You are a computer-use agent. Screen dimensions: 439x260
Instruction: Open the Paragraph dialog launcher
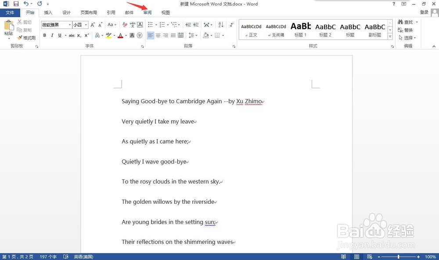pos(234,47)
